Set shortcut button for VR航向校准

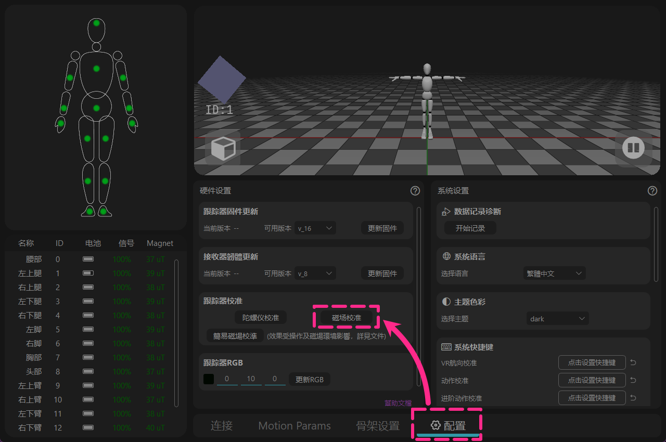coord(592,362)
